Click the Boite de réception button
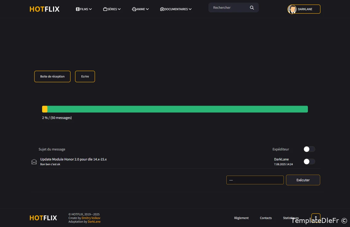The image size is (350, 227). (x=52, y=77)
